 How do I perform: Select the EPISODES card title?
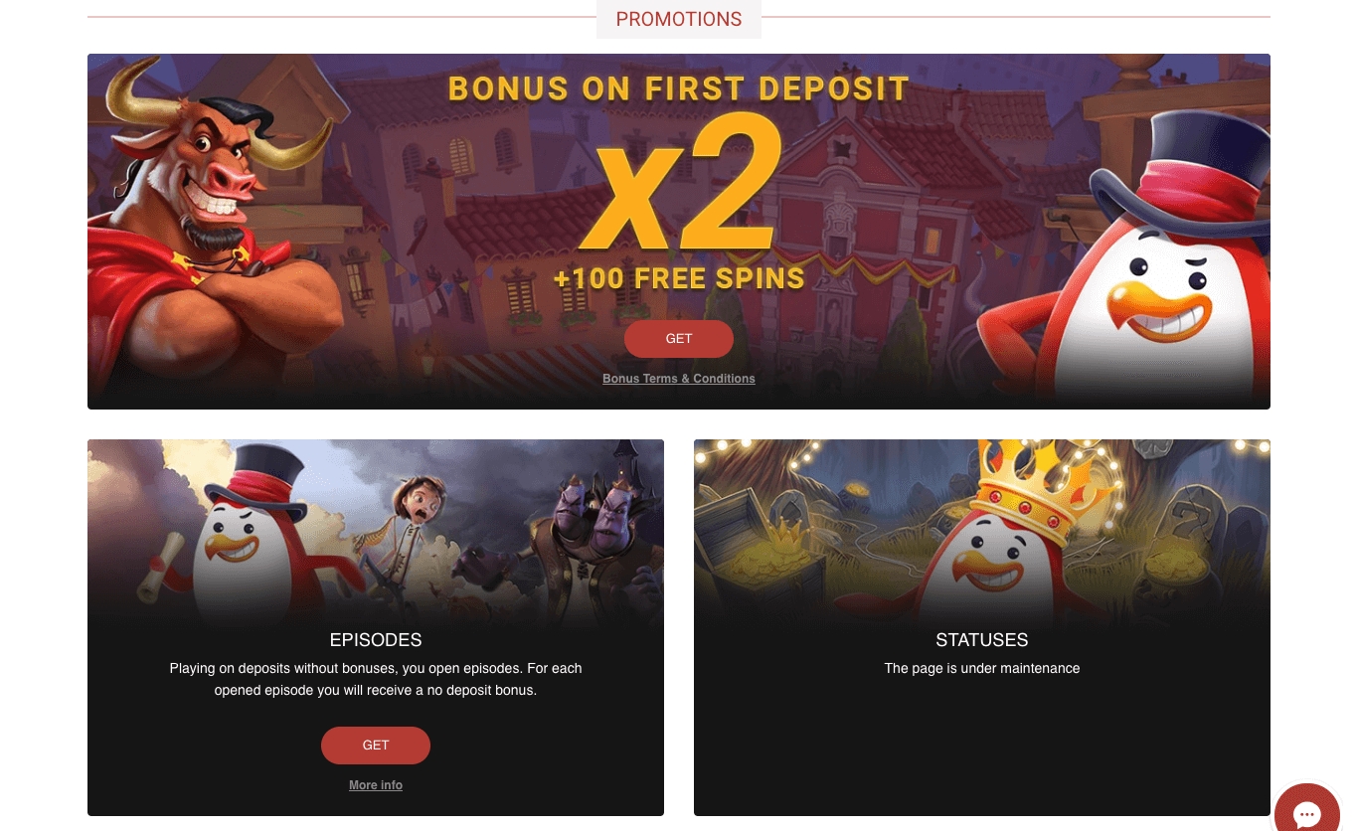[x=376, y=640]
